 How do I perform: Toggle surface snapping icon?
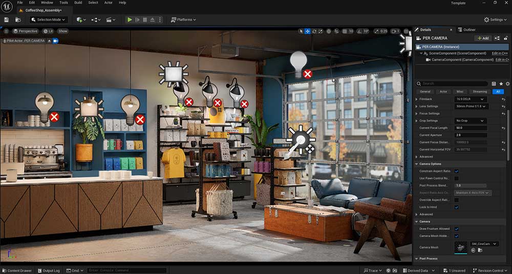[337, 31]
